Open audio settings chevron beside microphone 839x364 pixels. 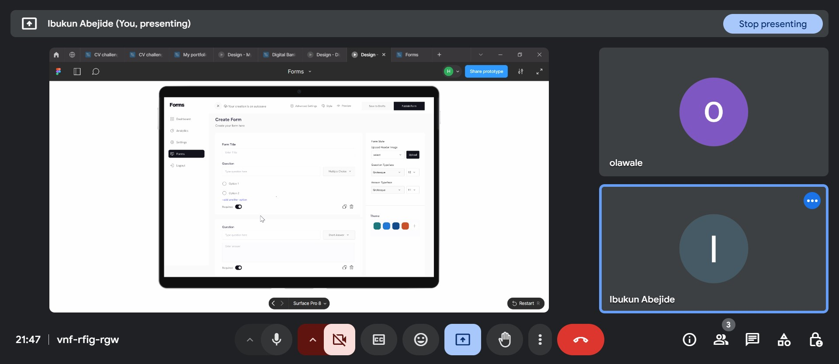250,340
